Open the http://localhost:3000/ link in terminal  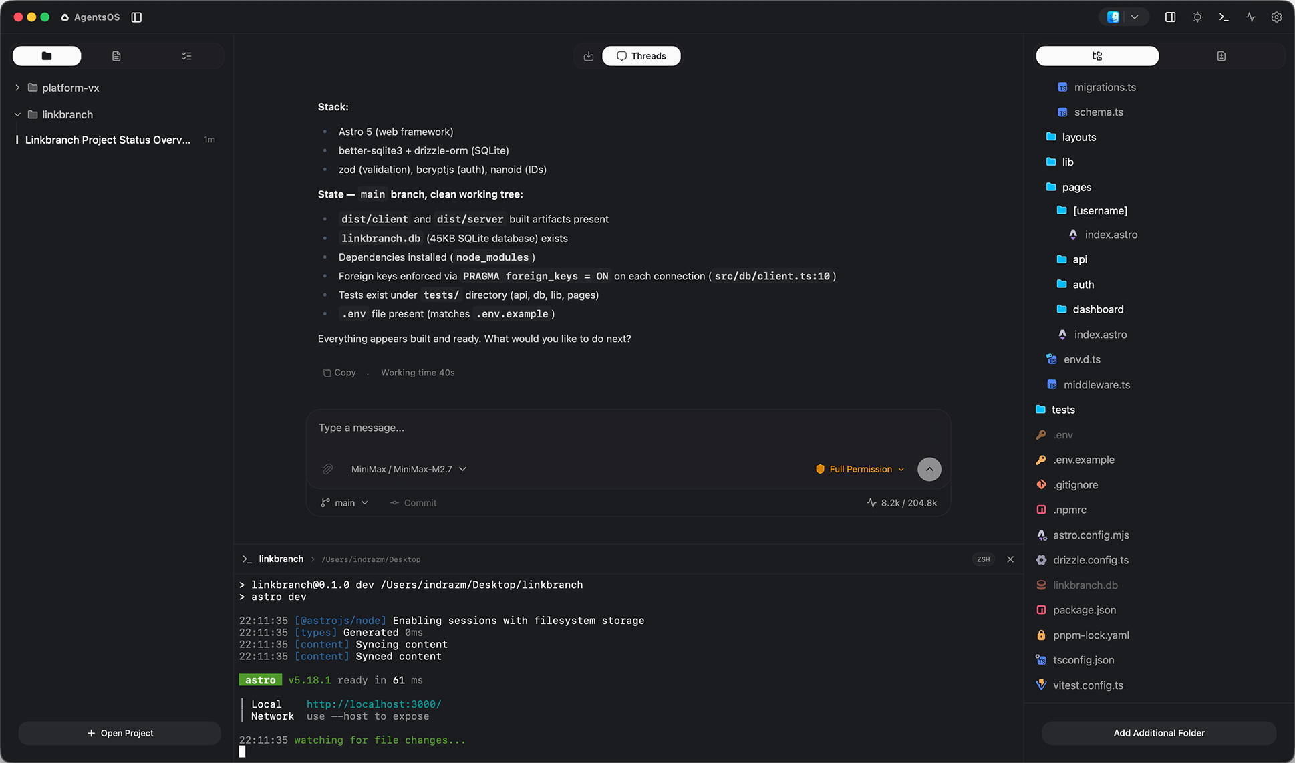(374, 704)
